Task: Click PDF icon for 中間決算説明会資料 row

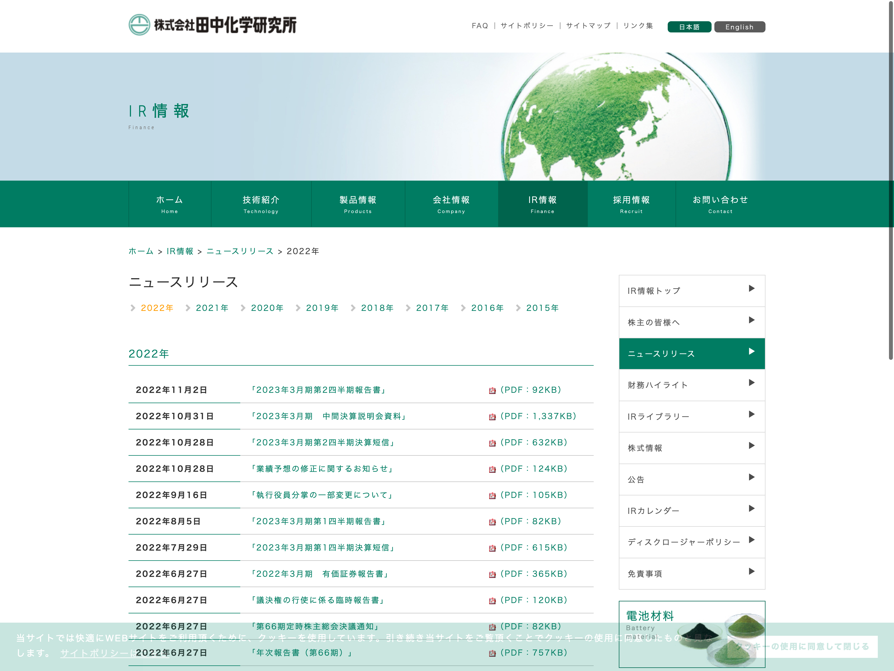Action: [x=492, y=417]
